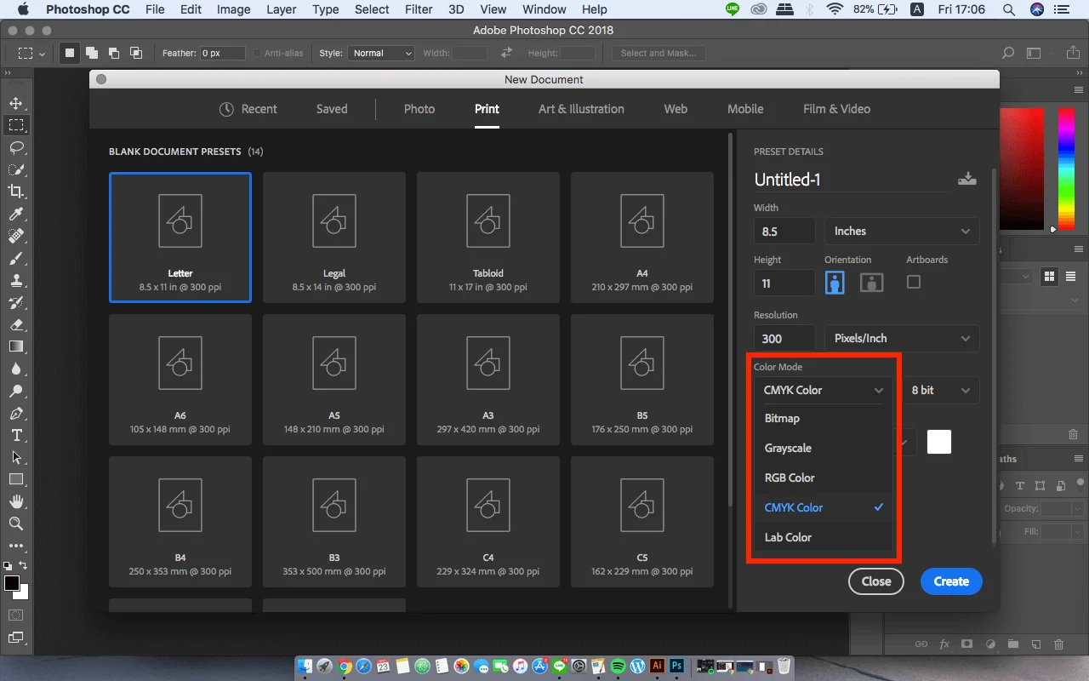
Task: Open the Filter menu
Action: click(419, 9)
